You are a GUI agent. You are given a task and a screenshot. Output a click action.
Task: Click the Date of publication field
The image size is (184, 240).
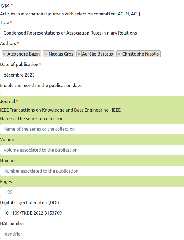(x=92, y=75)
